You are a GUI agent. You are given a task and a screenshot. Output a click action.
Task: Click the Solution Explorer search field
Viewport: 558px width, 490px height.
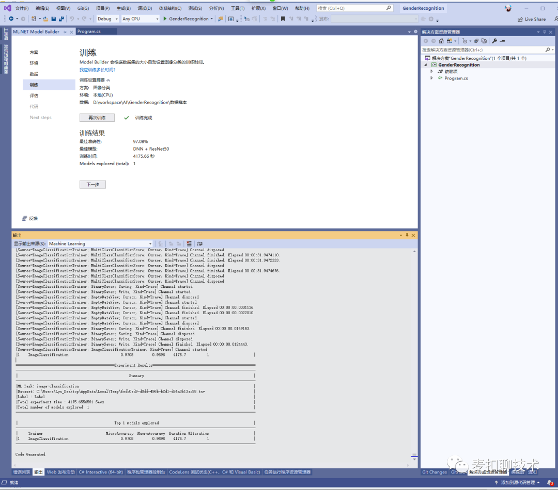point(487,50)
